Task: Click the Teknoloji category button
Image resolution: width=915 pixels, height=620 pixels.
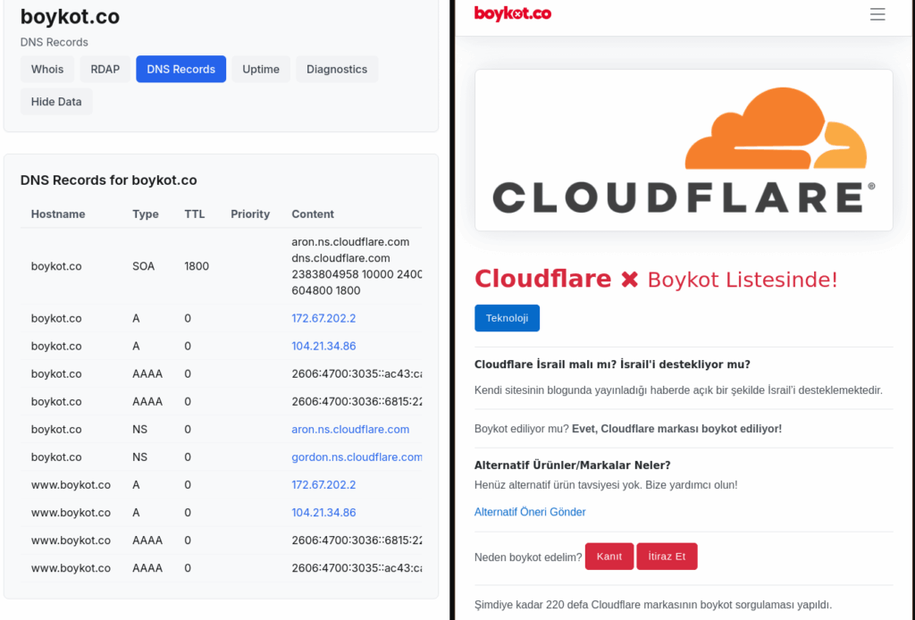Action: (508, 318)
